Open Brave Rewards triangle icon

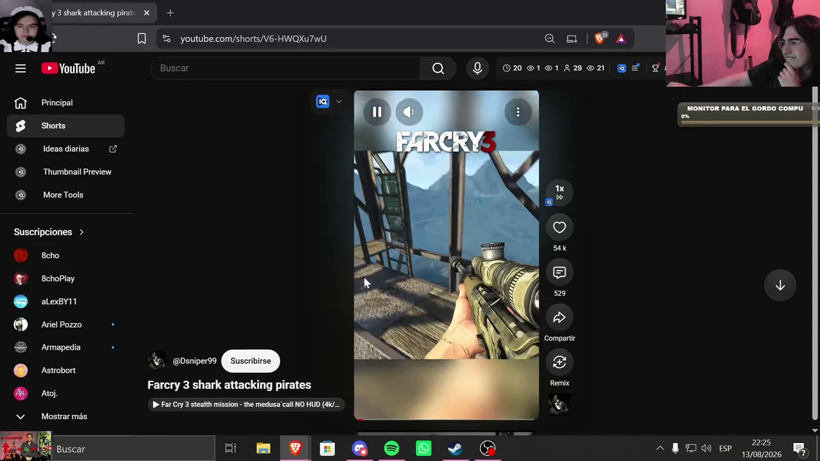[x=621, y=38]
